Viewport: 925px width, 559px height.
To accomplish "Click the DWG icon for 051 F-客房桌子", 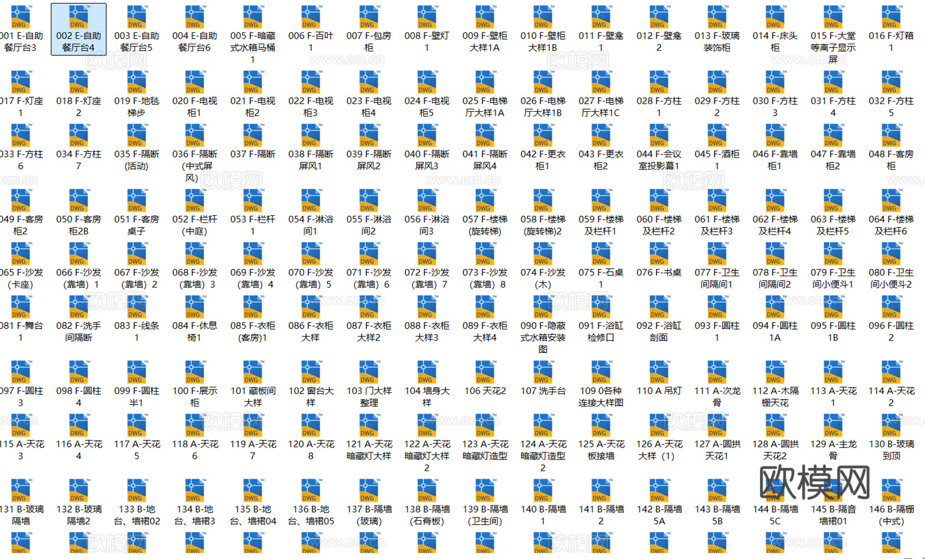I will click(137, 201).
